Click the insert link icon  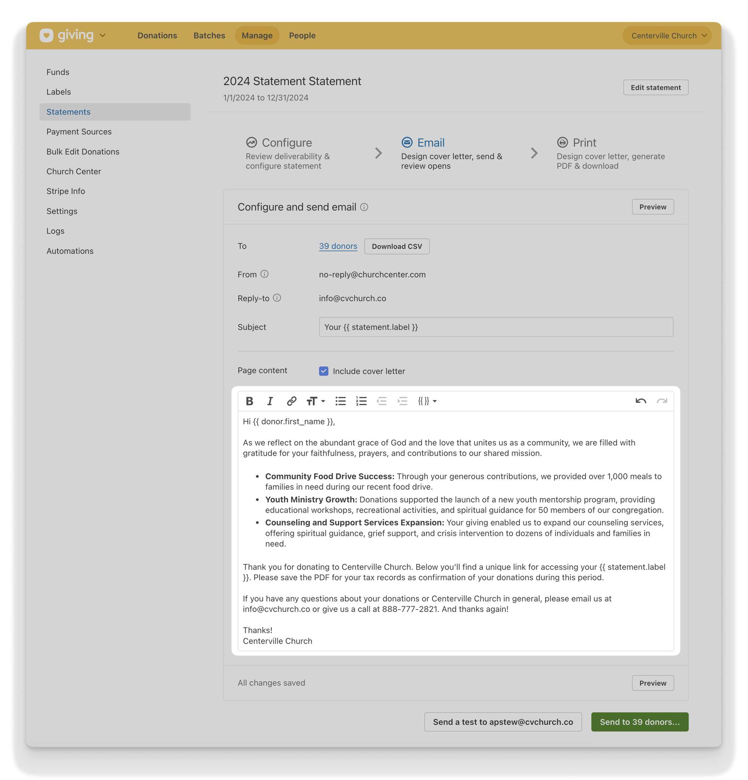tap(291, 401)
